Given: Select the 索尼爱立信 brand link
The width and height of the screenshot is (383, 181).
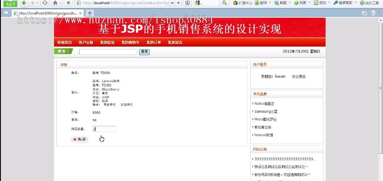Looking at the screenshot, I should tap(263, 127).
